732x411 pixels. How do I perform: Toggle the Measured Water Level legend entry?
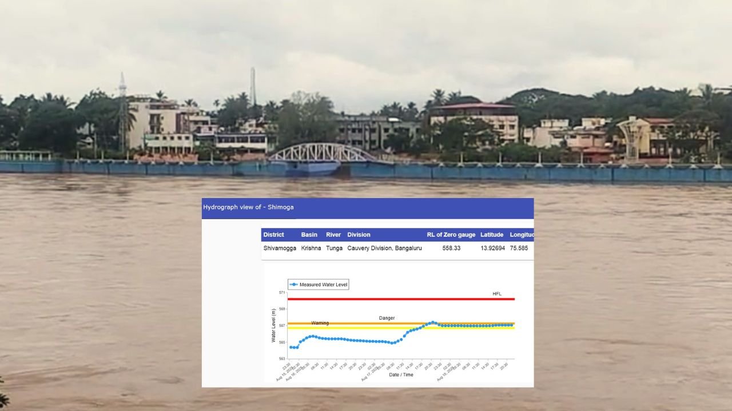(319, 284)
